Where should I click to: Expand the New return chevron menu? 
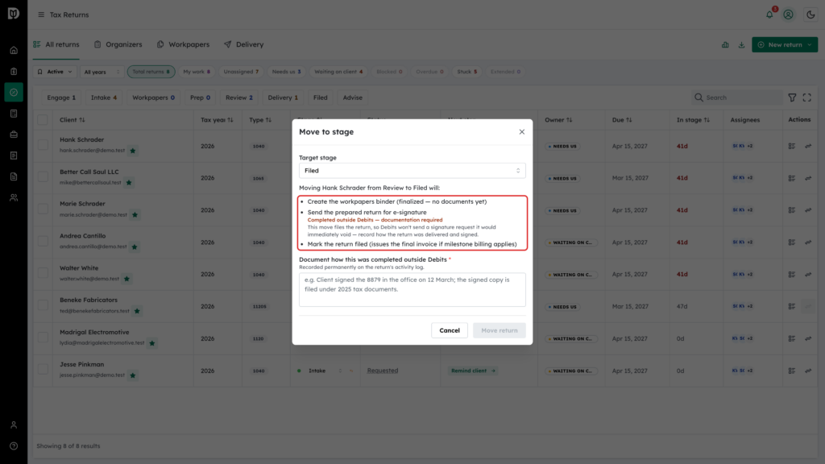coord(810,45)
